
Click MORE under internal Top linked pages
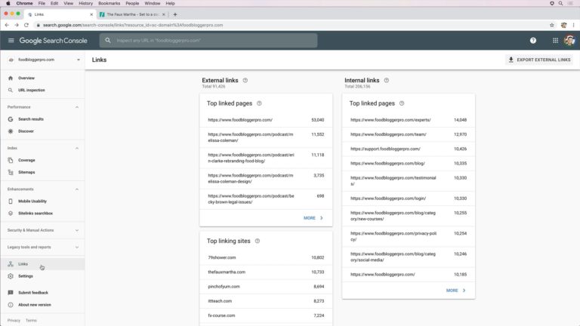(455, 291)
